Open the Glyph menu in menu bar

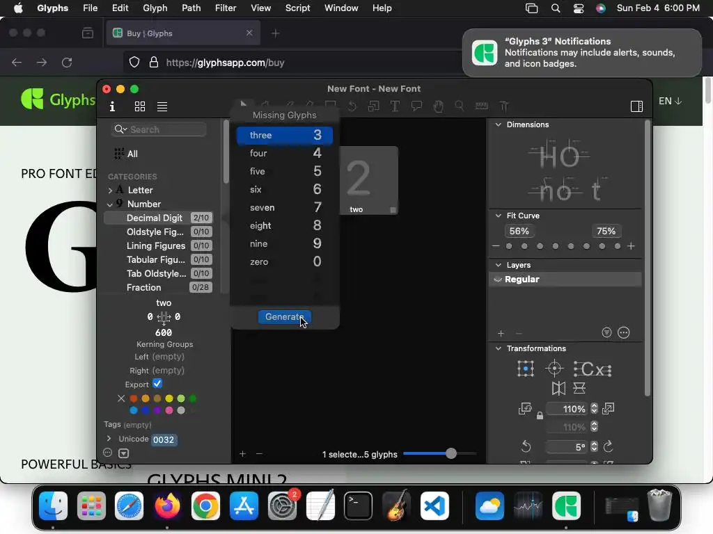coord(155,8)
